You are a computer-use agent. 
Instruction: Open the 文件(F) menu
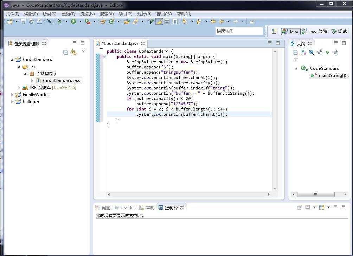point(13,14)
